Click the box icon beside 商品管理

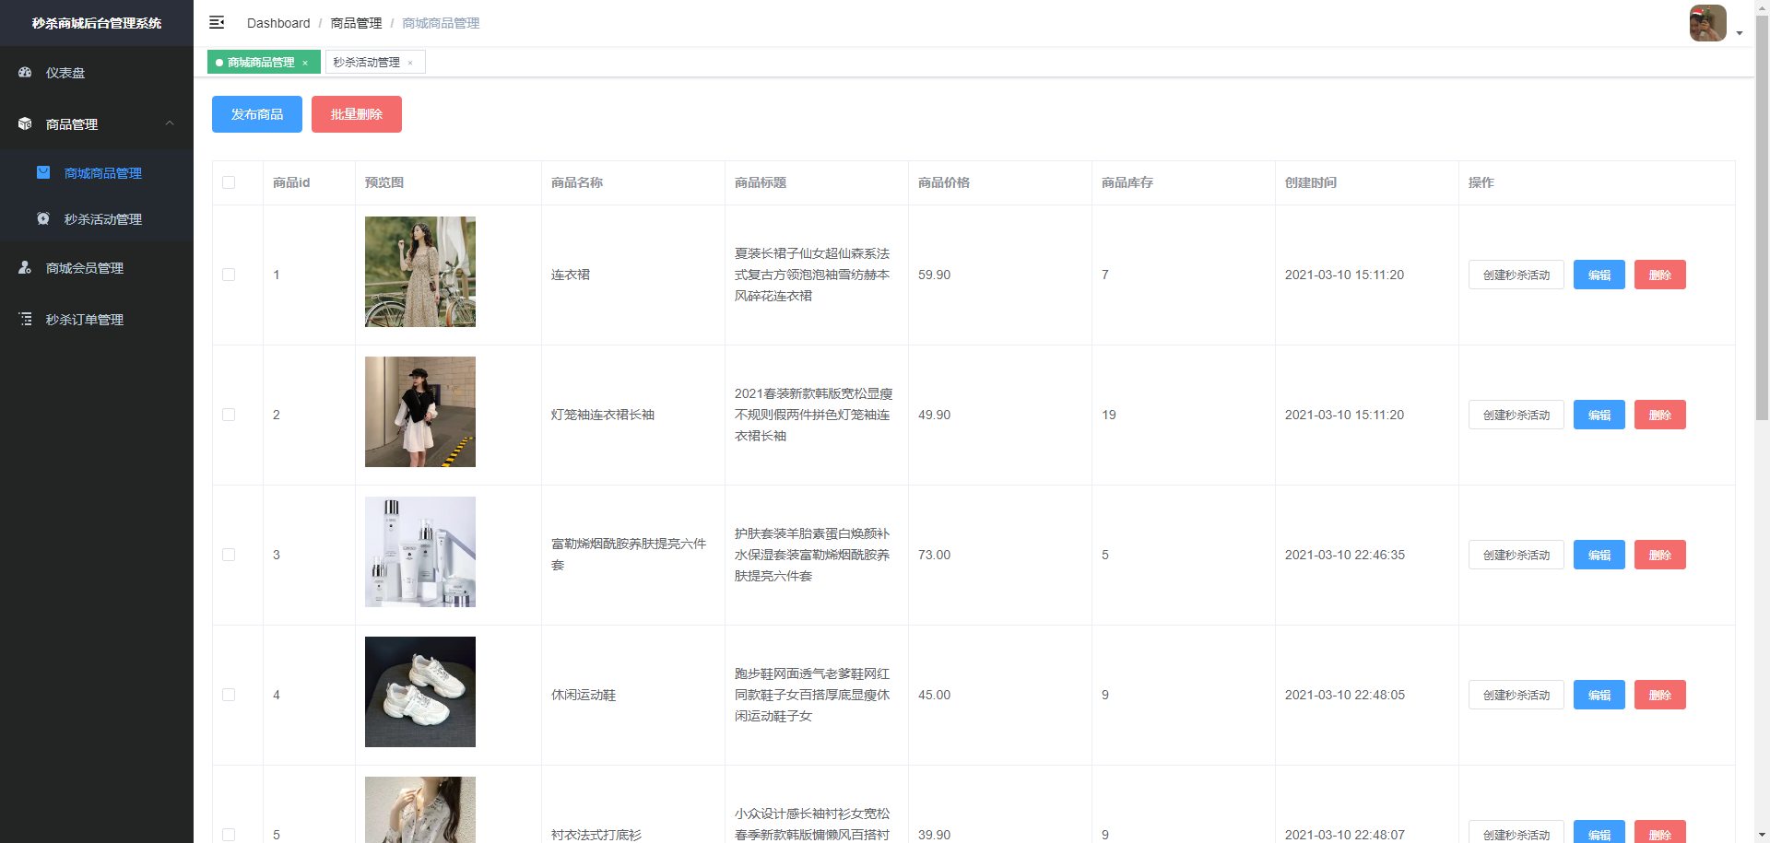pos(25,123)
